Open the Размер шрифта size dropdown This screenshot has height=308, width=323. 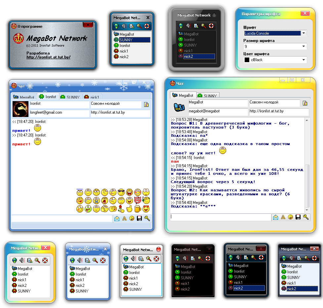pos(303,46)
